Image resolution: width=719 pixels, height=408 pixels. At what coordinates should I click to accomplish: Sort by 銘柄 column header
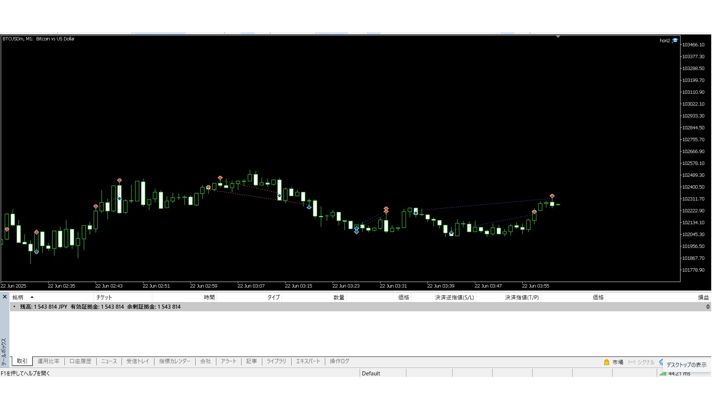(18, 297)
